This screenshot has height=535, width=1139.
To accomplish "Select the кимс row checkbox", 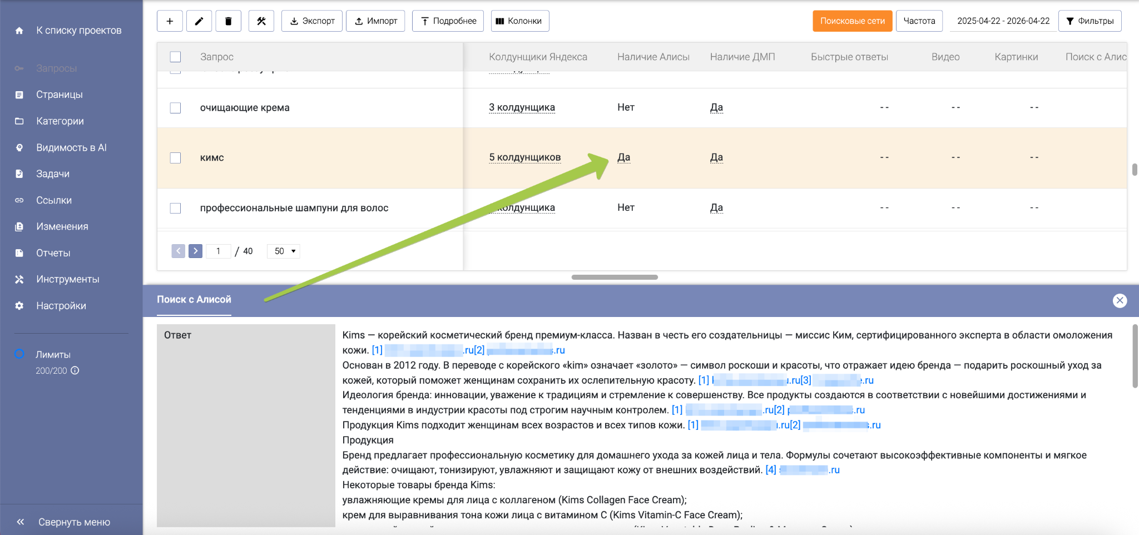I will pyautogui.click(x=175, y=158).
